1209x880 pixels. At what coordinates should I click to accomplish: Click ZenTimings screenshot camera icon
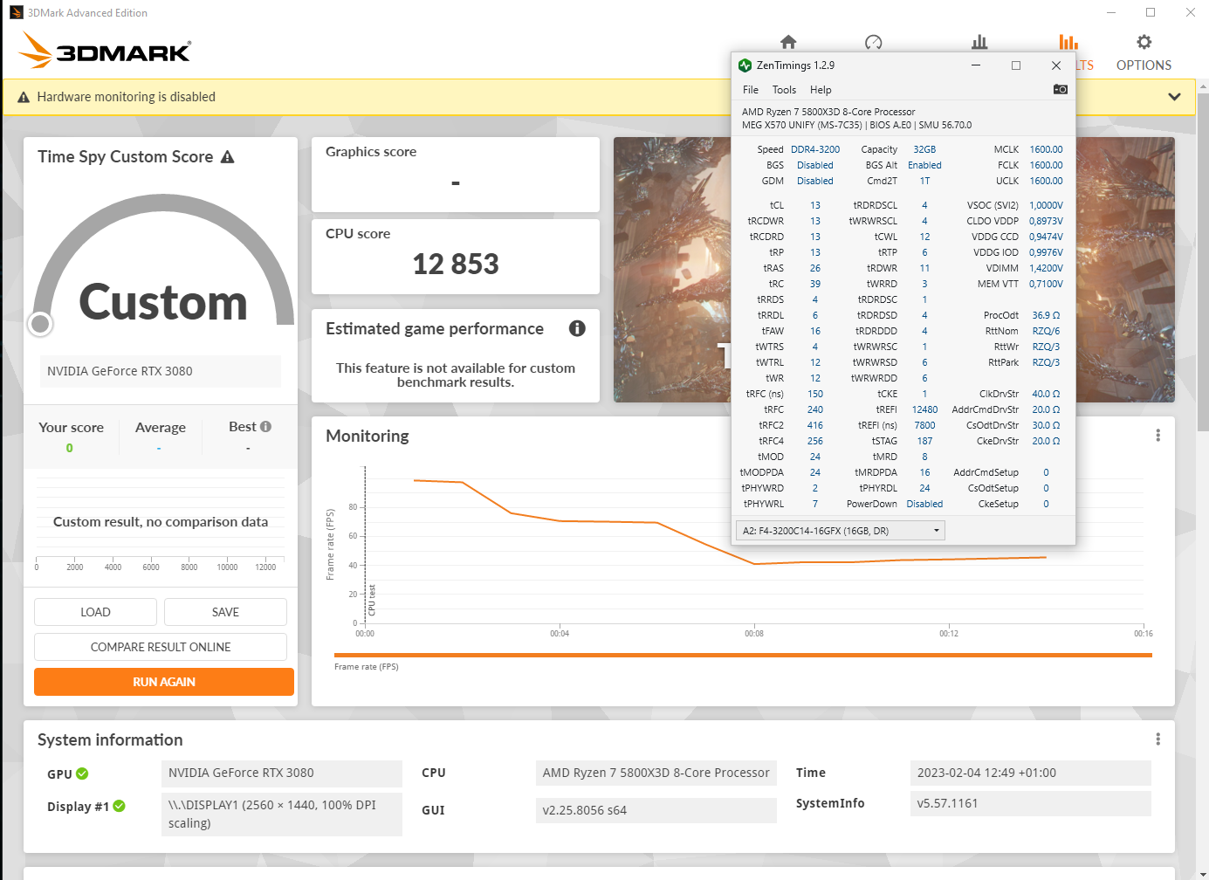click(x=1061, y=89)
